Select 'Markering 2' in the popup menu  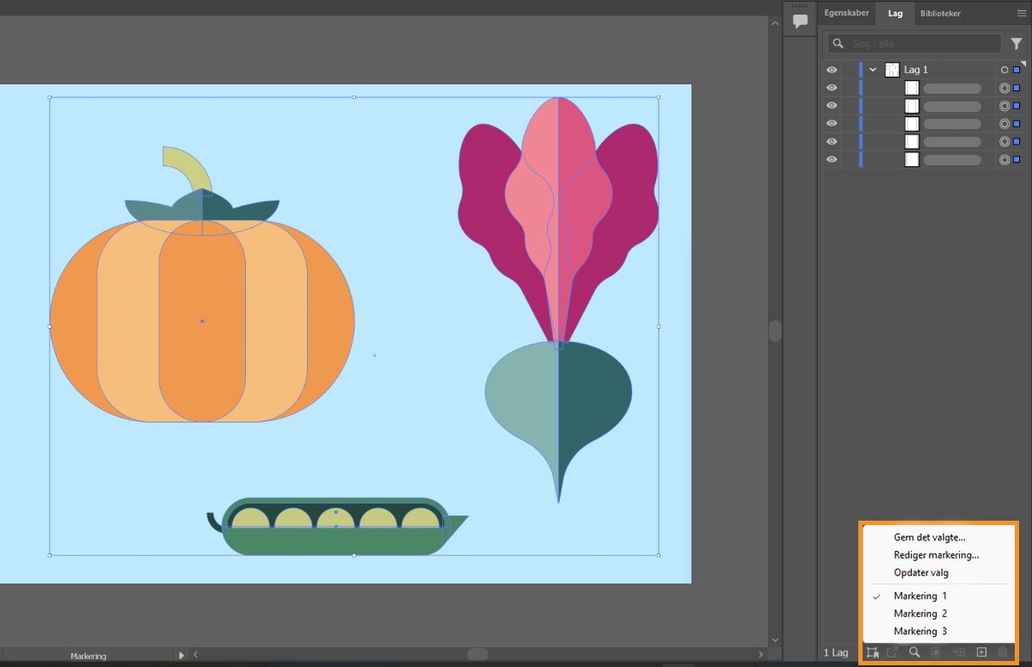[x=920, y=614]
